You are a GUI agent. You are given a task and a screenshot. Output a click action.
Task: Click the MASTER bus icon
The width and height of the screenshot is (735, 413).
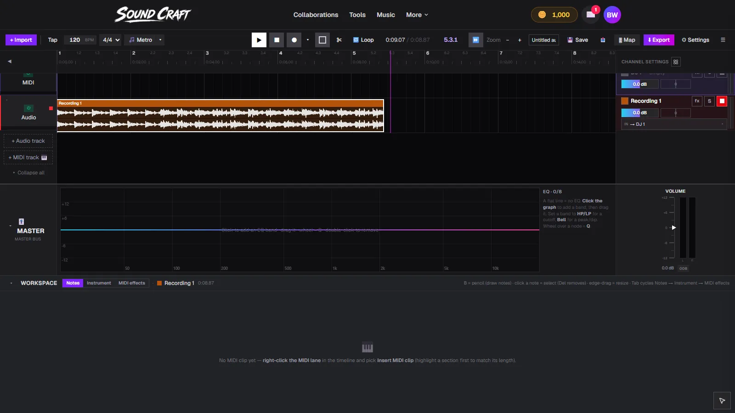click(21, 222)
